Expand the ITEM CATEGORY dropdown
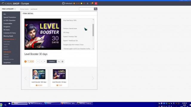This screenshot has height=107, width=191. click(9, 9)
